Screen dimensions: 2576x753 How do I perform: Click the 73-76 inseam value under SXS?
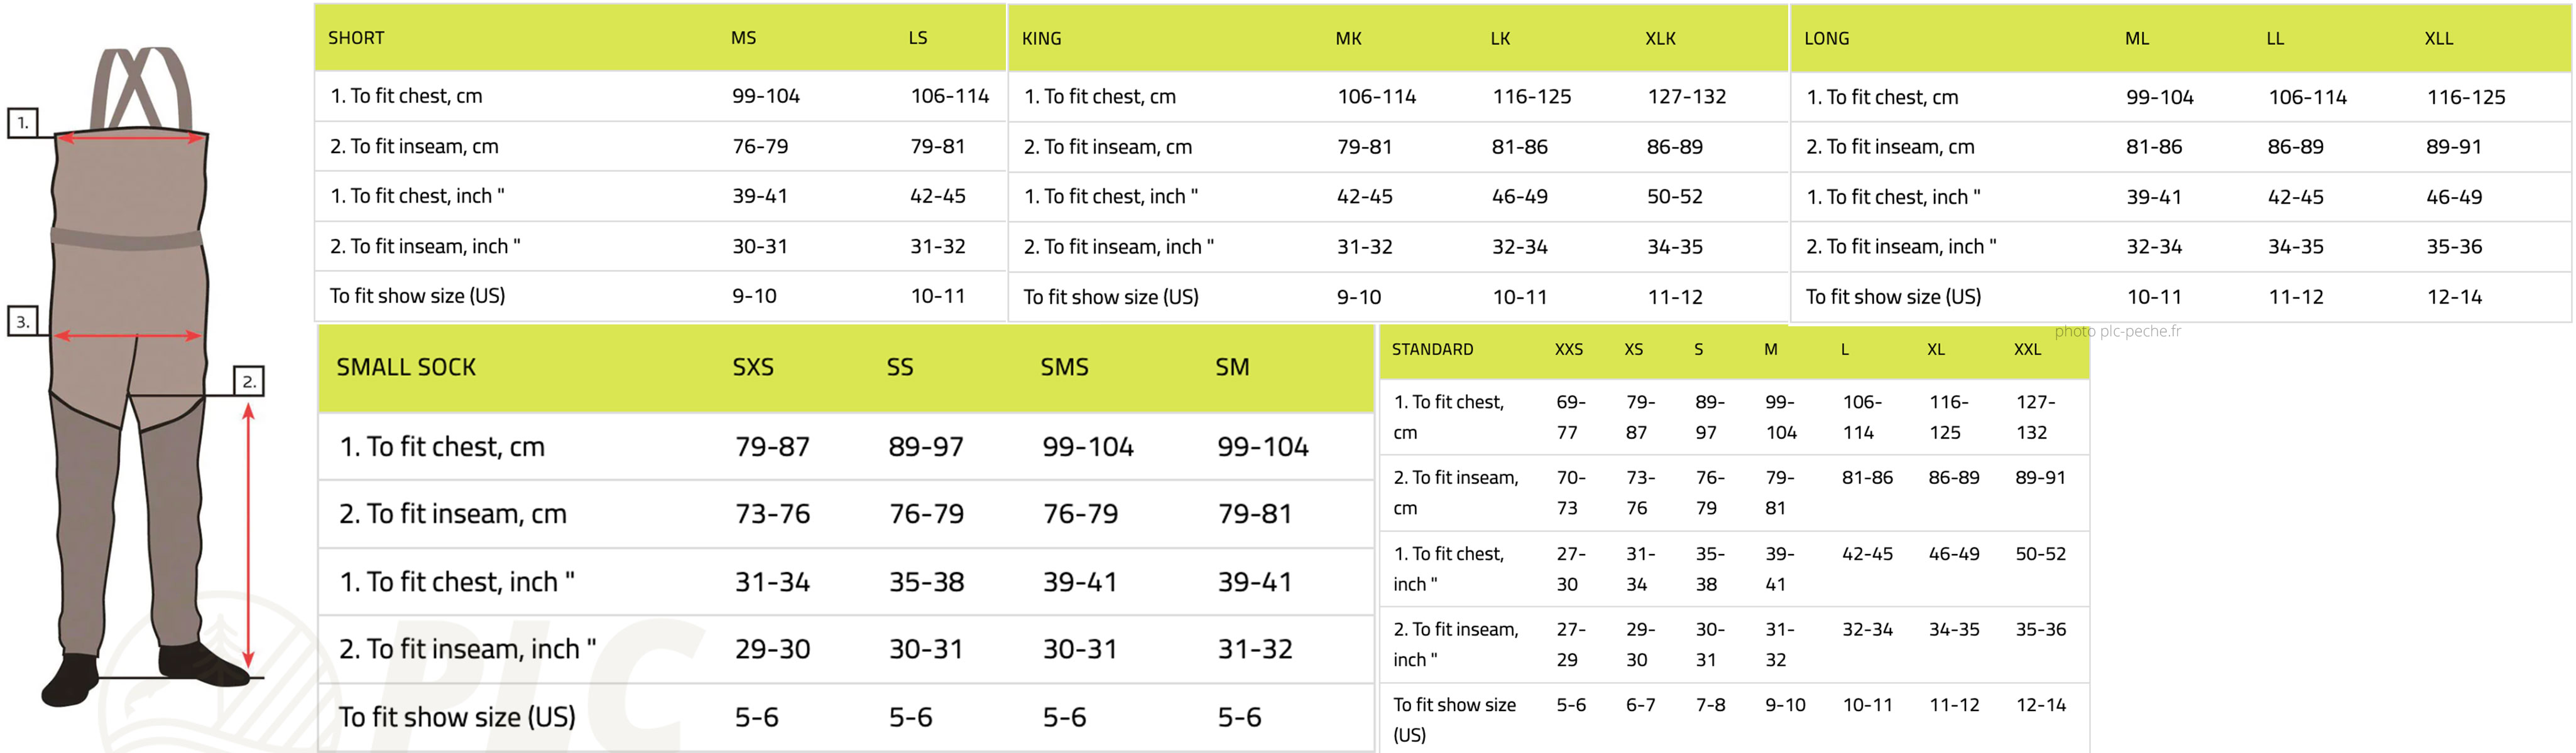[x=772, y=515]
